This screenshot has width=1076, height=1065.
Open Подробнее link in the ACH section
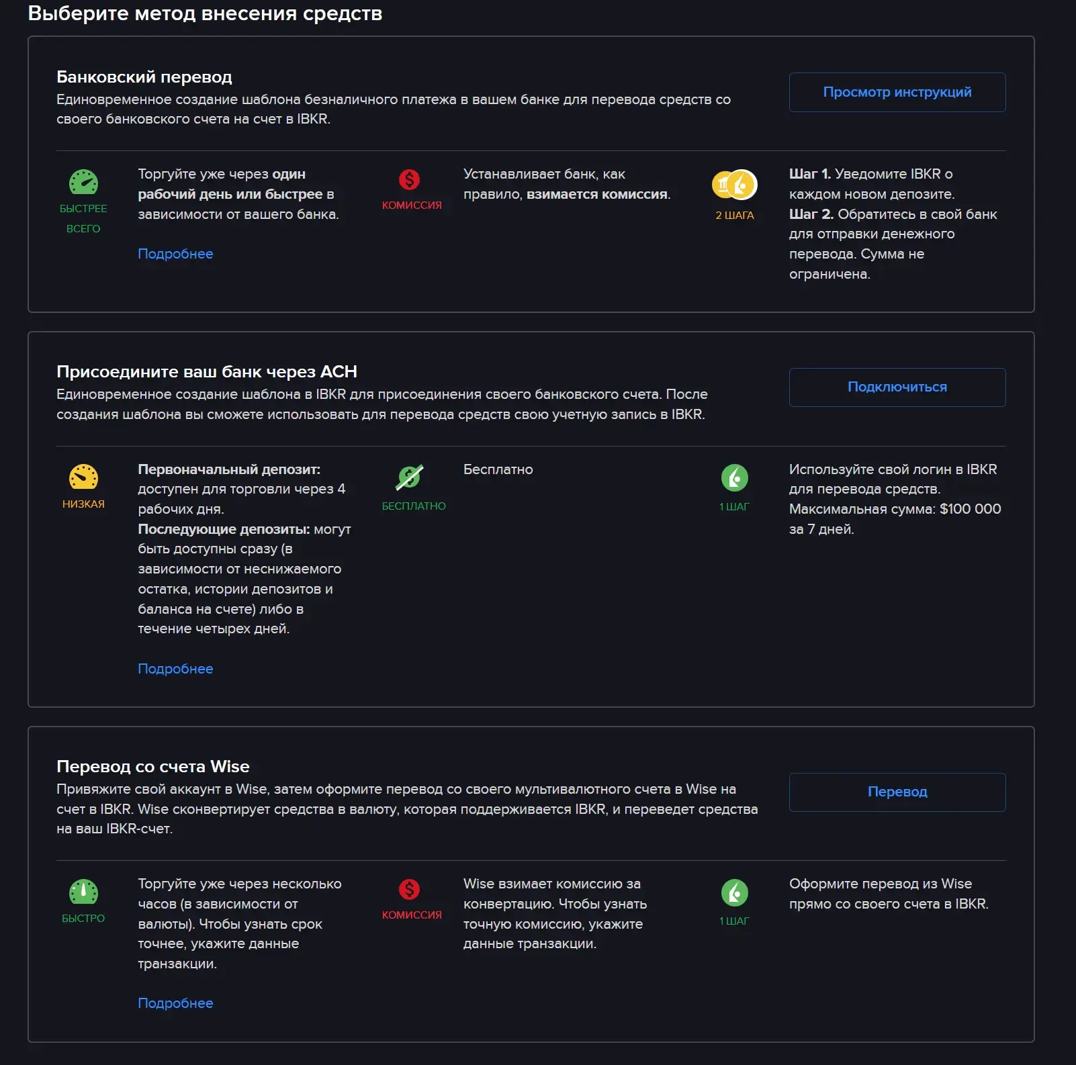[175, 669]
